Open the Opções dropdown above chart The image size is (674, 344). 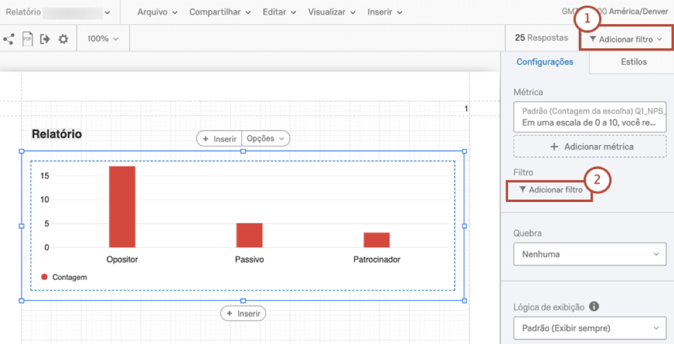click(x=265, y=139)
